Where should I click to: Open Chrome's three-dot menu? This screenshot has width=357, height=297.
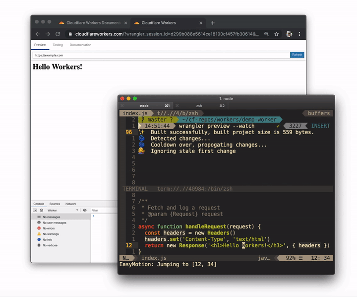point(299,34)
